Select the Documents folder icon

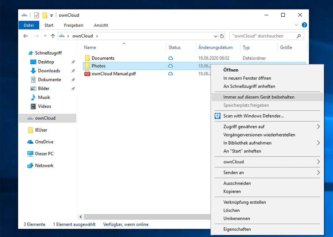click(87, 58)
